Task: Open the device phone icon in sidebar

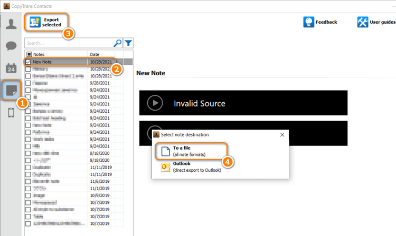Action: [x=11, y=113]
